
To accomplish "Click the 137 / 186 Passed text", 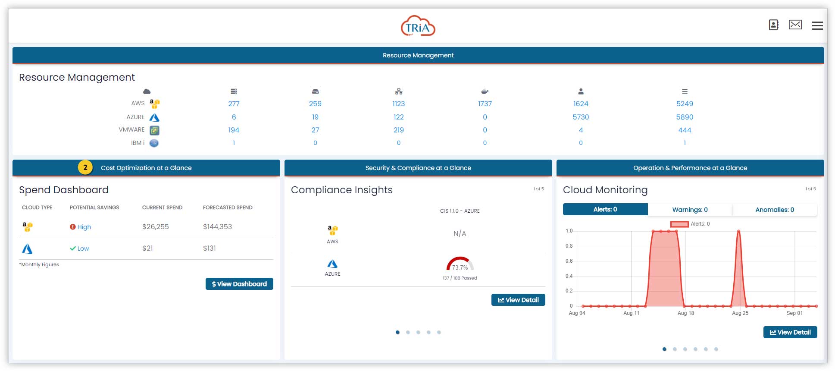I will (460, 278).
